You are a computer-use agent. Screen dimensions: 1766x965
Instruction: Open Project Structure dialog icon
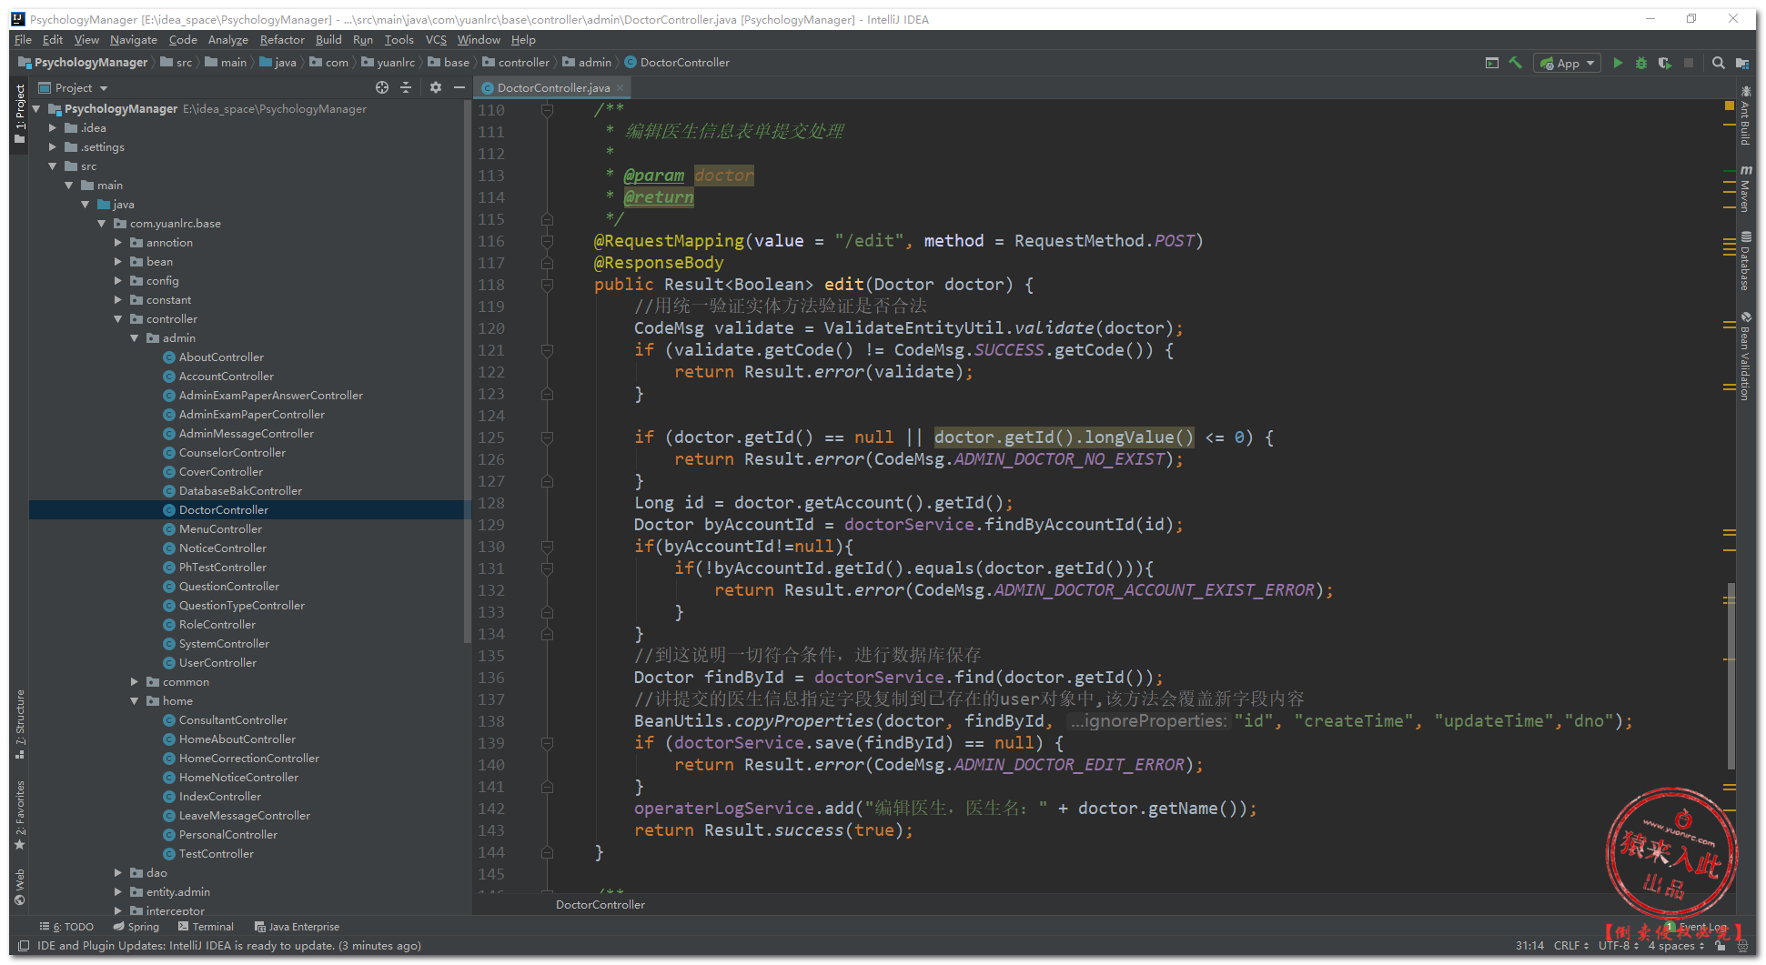1741,63
